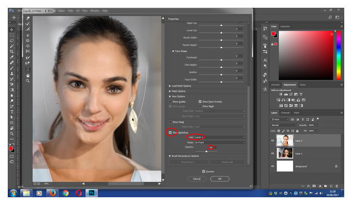Image resolution: width=352 pixels, height=205 pixels.
Task: Enable the Show Guides checkbox
Action: coord(170,101)
